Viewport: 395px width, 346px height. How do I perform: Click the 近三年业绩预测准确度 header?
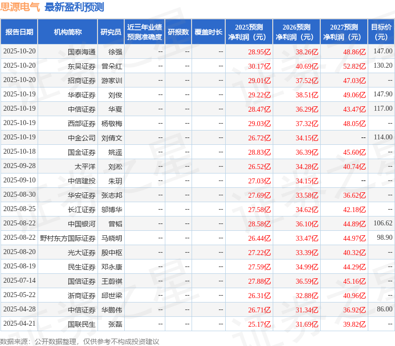coord(145,32)
